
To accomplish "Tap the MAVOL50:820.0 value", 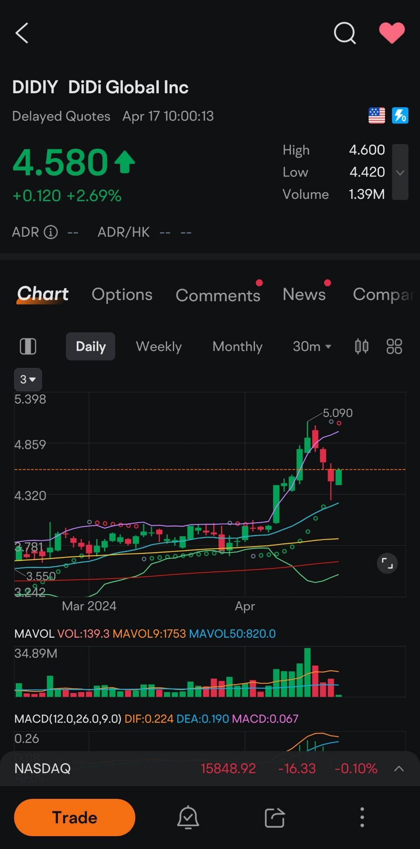I will tap(232, 634).
